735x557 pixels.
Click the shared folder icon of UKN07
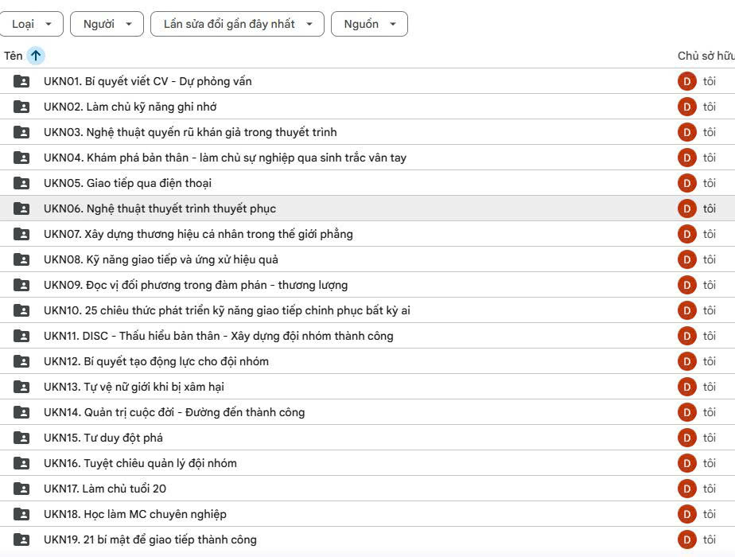click(21, 234)
